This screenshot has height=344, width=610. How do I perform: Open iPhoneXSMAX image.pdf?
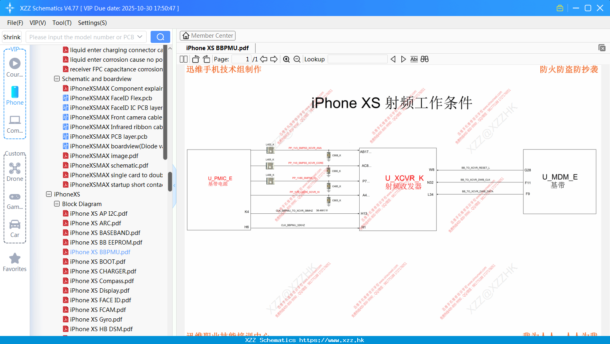(104, 156)
